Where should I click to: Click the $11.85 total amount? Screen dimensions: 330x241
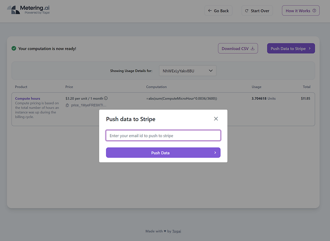pyautogui.click(x=306, y=98)
